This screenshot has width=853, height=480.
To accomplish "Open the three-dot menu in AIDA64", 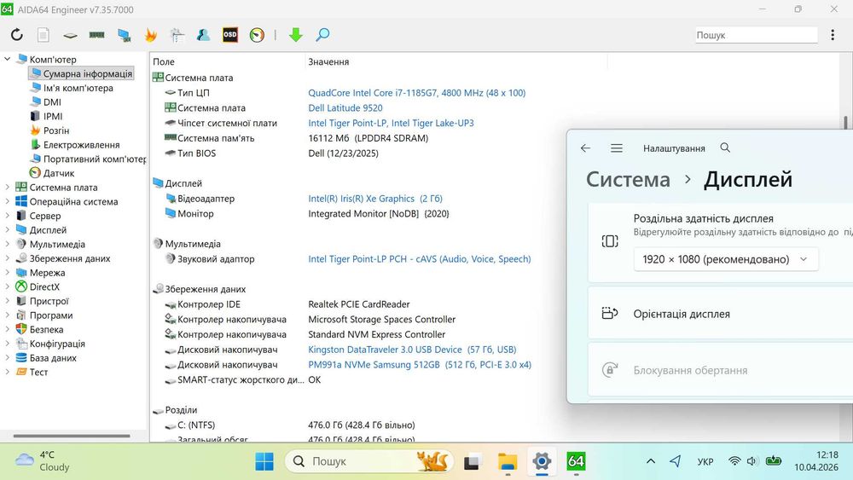I will (833, 35).
